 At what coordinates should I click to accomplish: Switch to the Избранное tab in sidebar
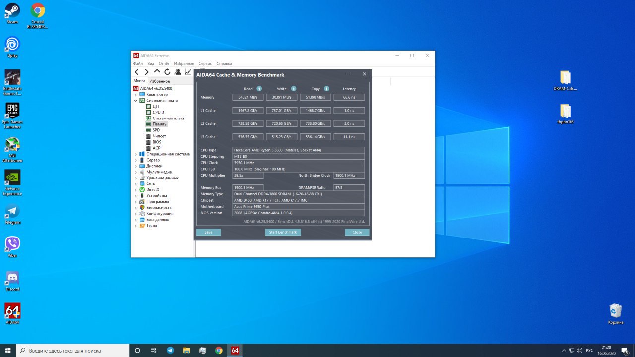(160, 81)
